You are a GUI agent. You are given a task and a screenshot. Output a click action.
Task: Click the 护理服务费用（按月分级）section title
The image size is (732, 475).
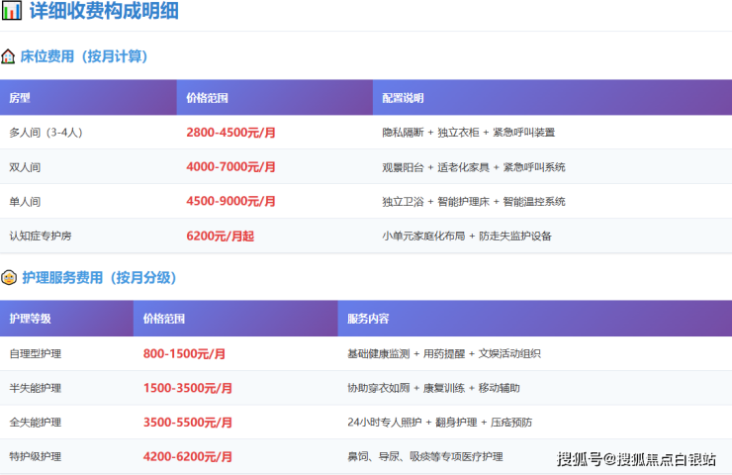99,278
